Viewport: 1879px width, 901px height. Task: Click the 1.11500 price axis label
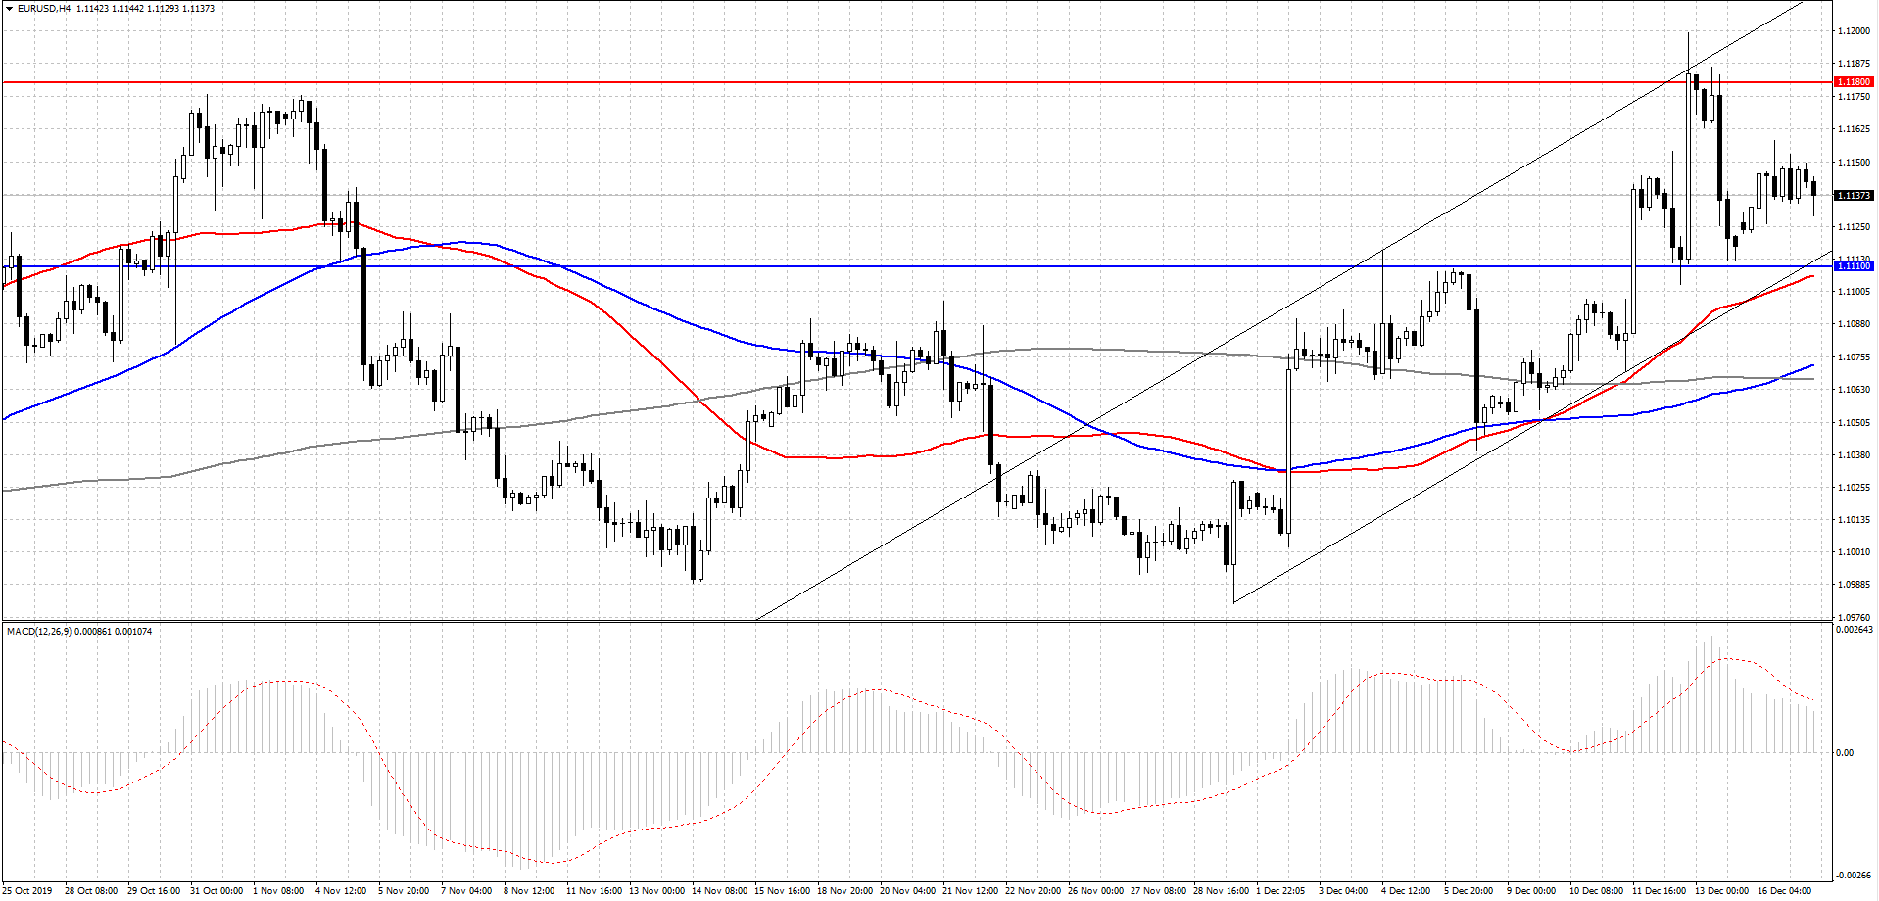[x=1855, y=163]
